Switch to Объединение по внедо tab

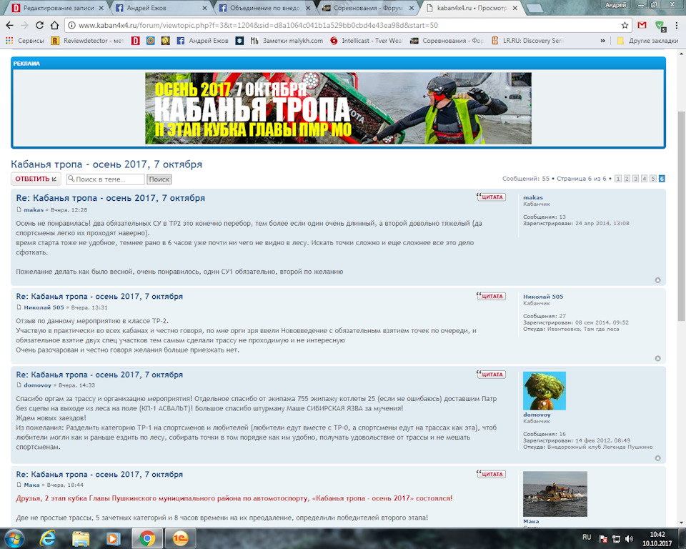click(264, 8)
